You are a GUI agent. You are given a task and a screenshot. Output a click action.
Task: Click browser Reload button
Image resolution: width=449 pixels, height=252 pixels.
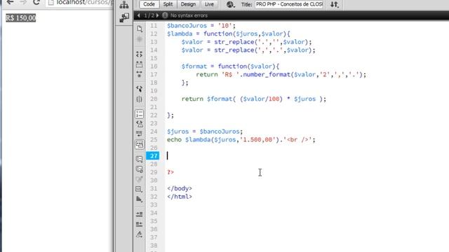tap(36, 2)
